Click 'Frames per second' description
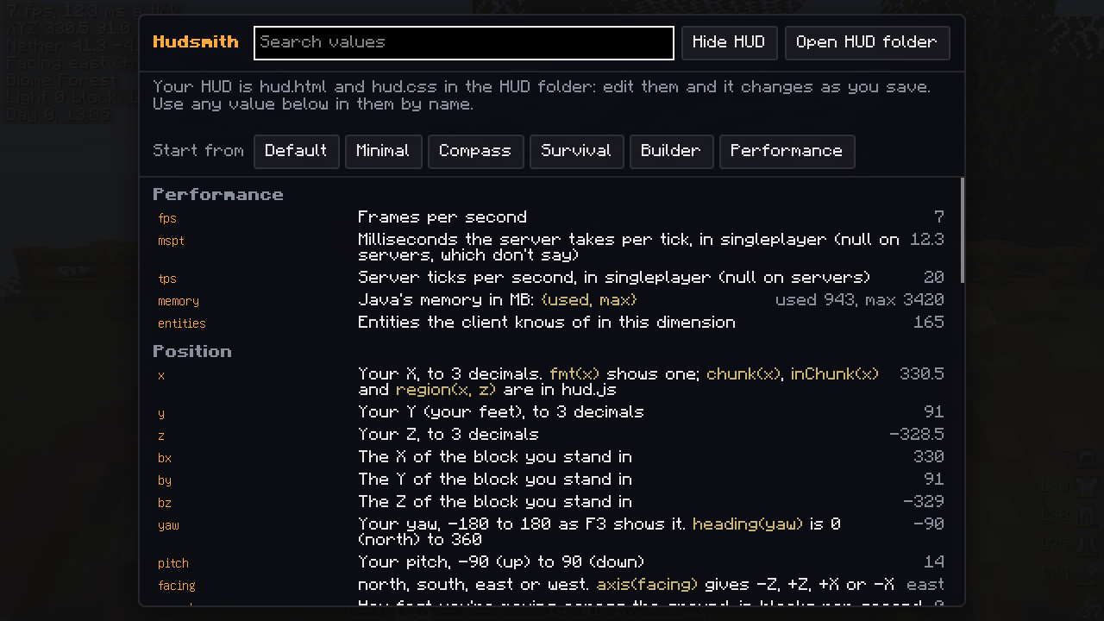Viewport: 1104px width, 621px height. [x=442, y=217]
